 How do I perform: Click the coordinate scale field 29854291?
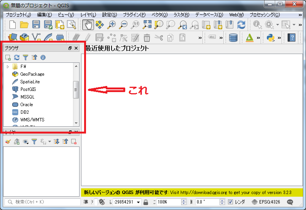[127, 202]
